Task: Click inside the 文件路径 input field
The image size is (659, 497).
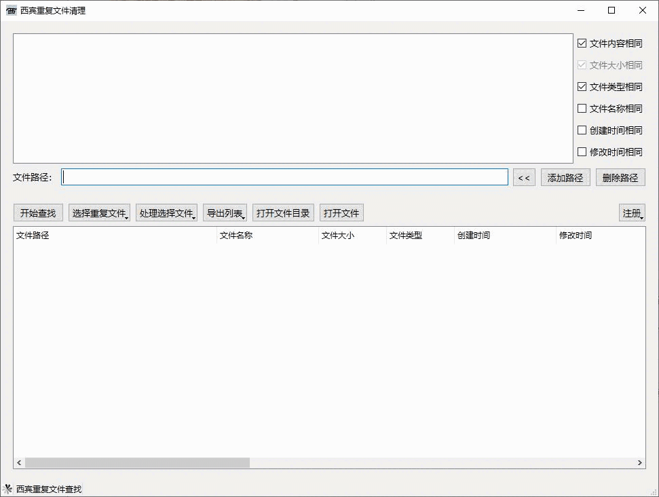Action: pyautogui.click(x=284, y=177)
